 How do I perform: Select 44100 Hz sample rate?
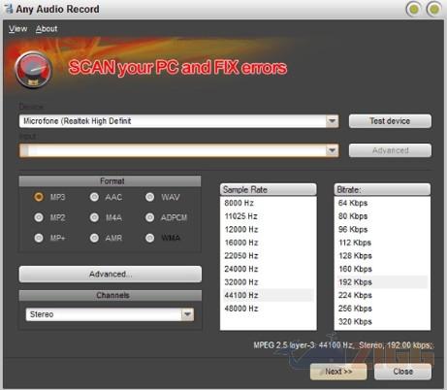click(x=269, y=295)
